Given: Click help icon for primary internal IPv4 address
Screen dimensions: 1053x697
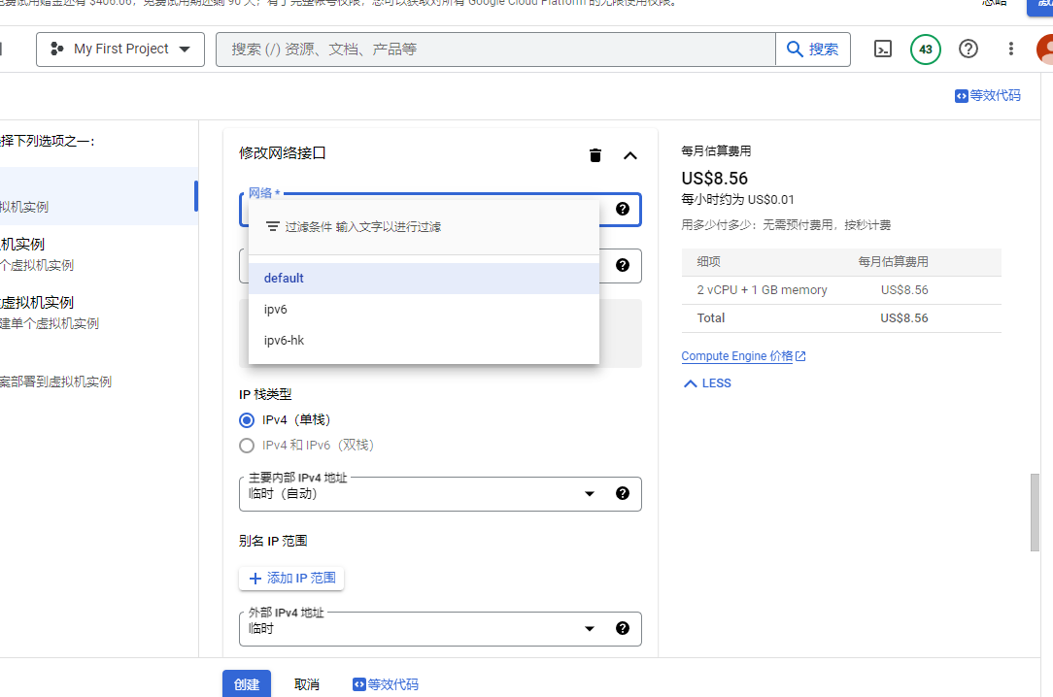Looking at the screenshot, I should click(623, 493).
